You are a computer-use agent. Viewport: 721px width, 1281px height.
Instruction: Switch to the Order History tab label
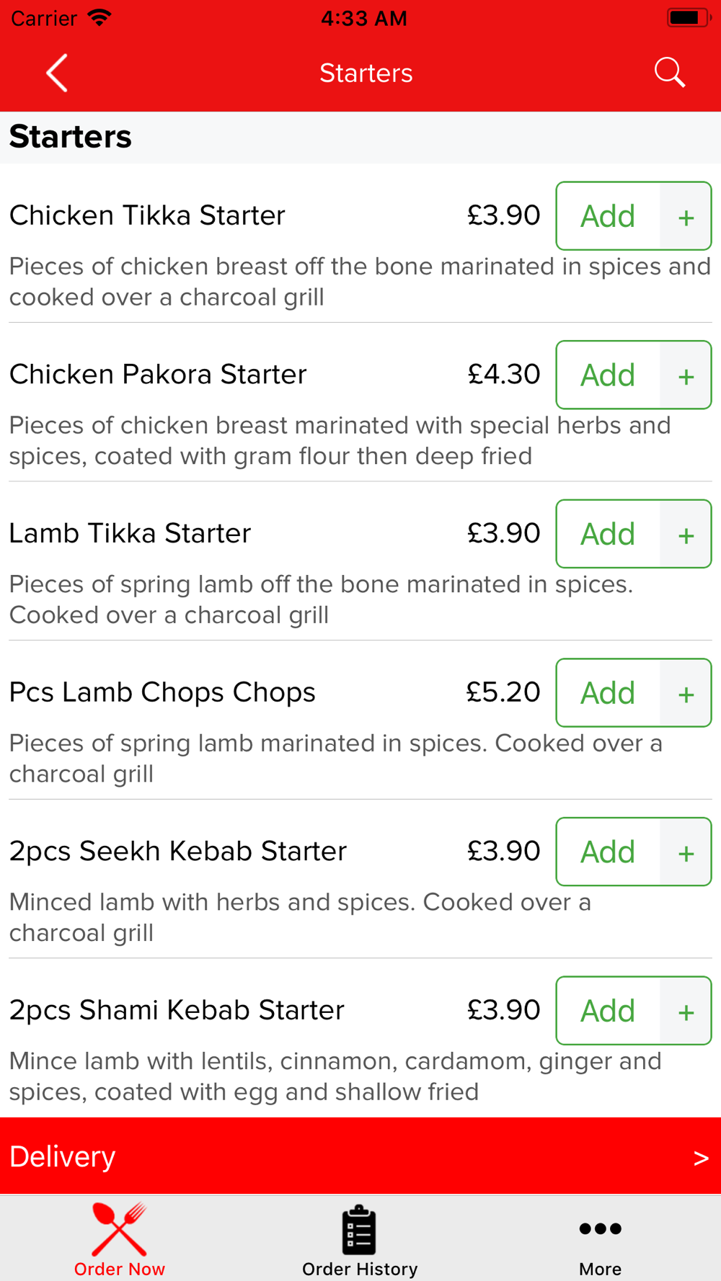tap(360, 1269)
